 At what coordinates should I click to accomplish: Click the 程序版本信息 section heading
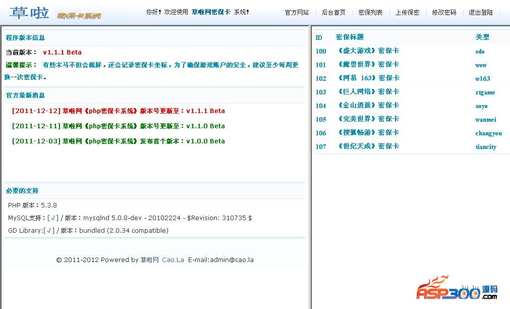tap(25, 38)
